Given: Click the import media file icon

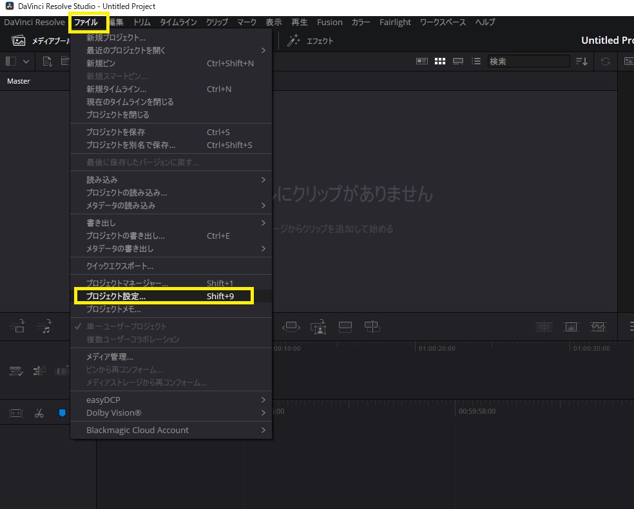Looking at the screenshot, I should click(48, 61).
